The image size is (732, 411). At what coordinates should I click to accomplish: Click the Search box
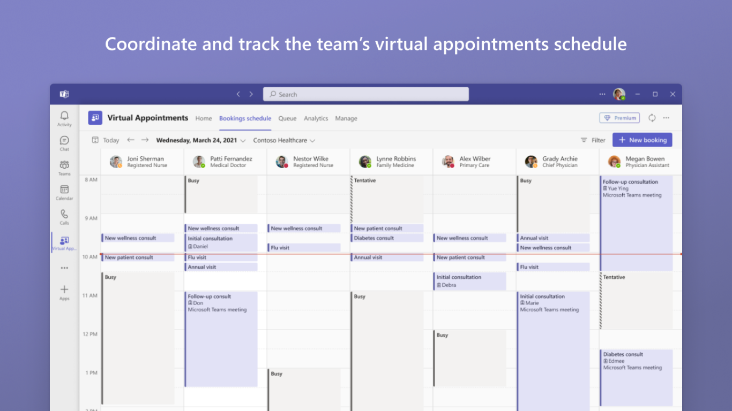point(365,94)
